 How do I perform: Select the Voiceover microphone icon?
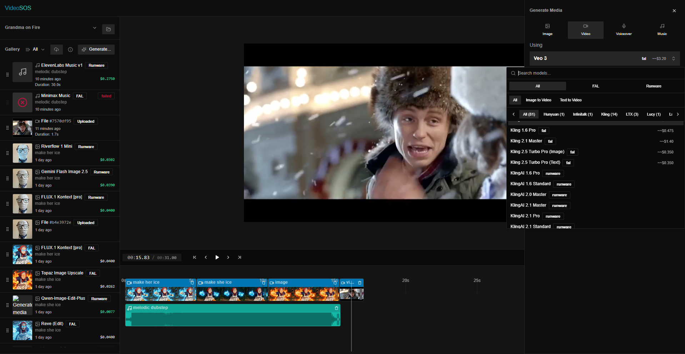624,29
